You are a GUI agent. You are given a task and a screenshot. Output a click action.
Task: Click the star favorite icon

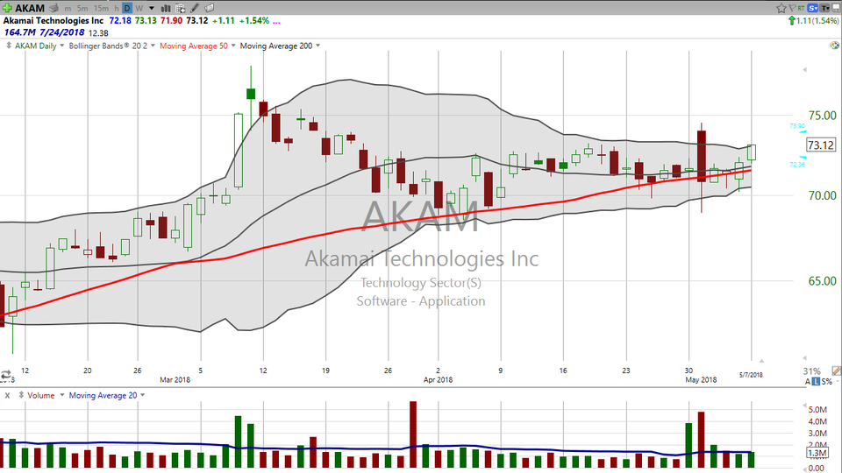tap(781, 8)
